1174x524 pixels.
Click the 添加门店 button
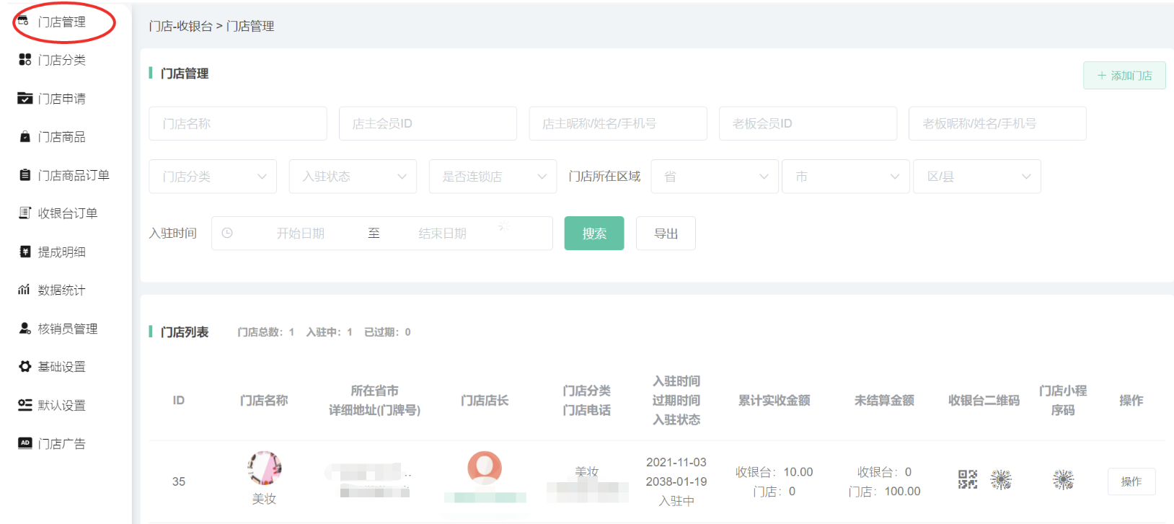pyautogui.click(x=1124, y=76)
